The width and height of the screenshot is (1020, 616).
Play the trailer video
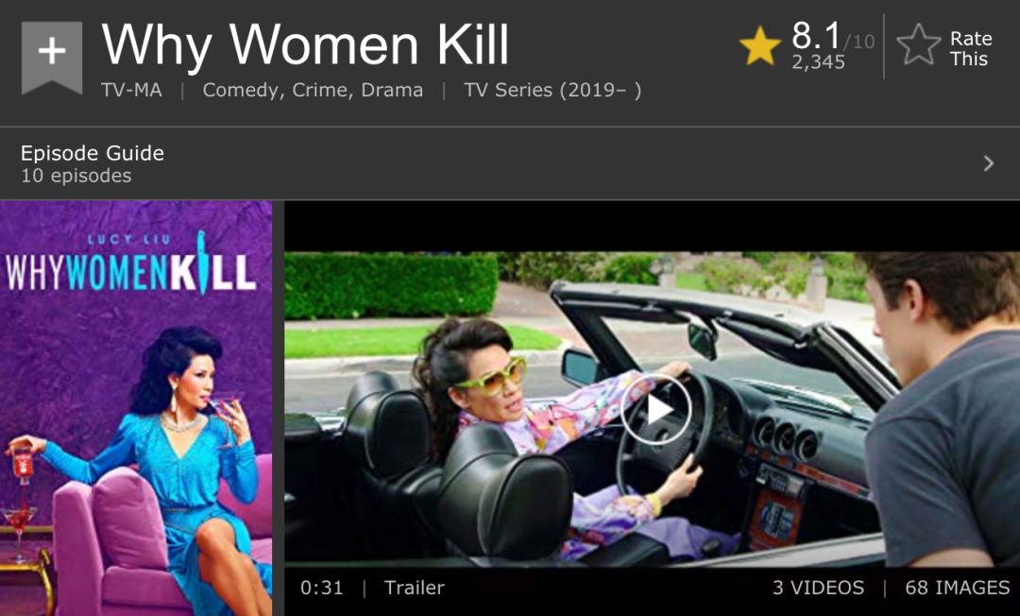tap(655, 409)
